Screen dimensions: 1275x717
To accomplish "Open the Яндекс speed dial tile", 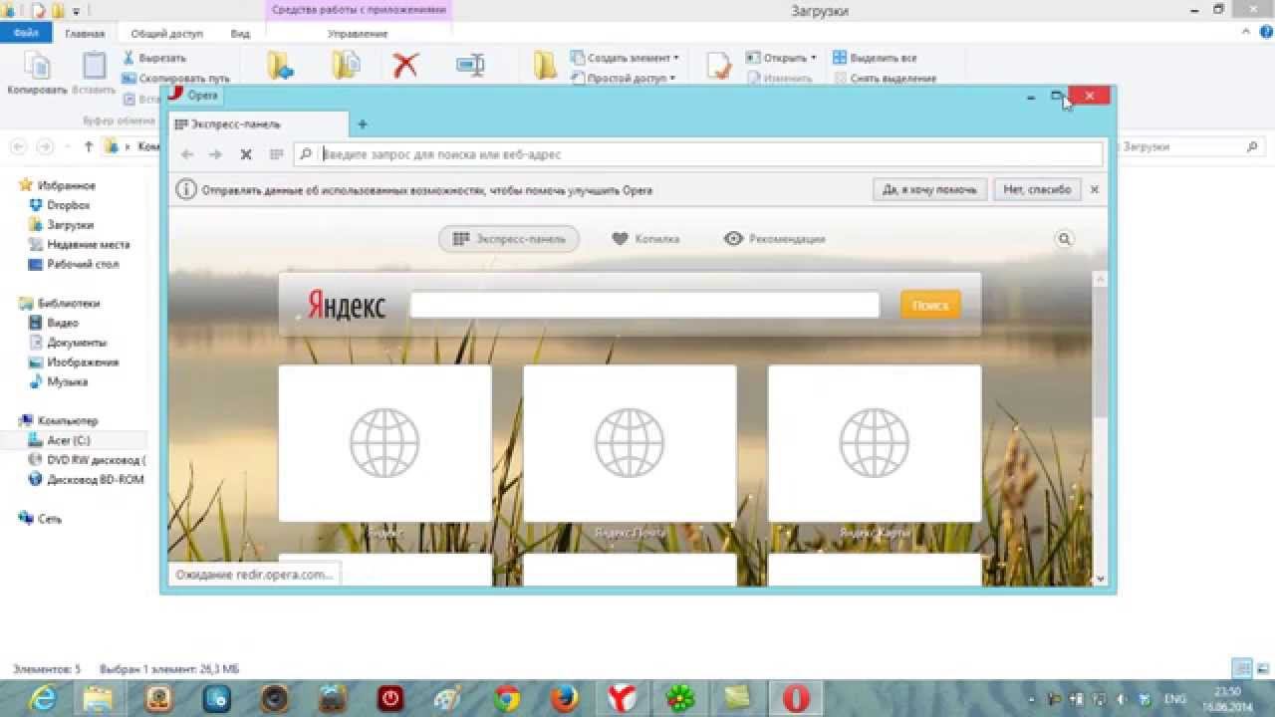I will click(384, 443).
